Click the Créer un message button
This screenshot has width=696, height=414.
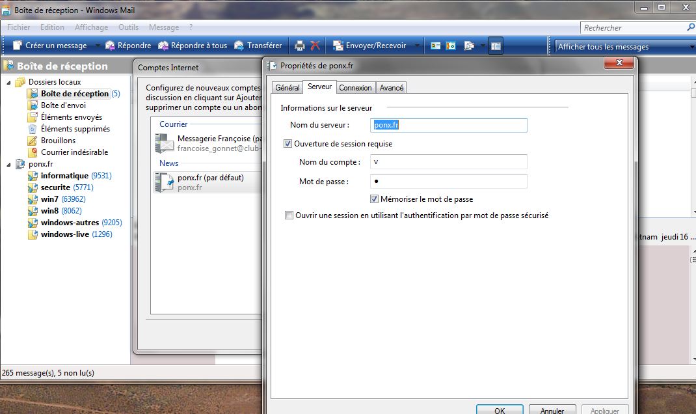coord(49,46)
